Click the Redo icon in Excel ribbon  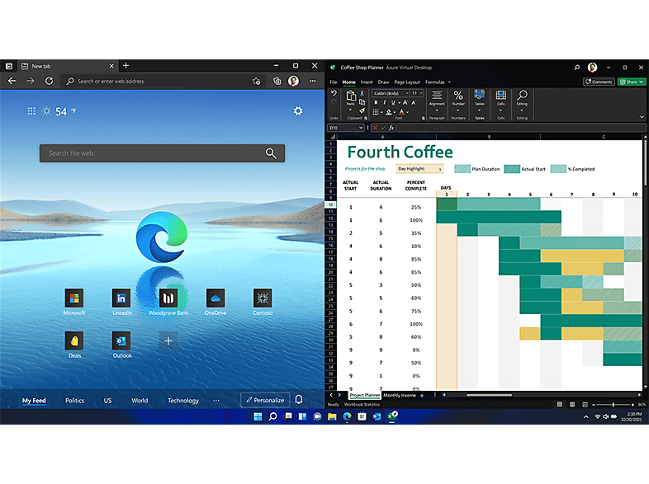pyautogui.click(x=334, y=101)
